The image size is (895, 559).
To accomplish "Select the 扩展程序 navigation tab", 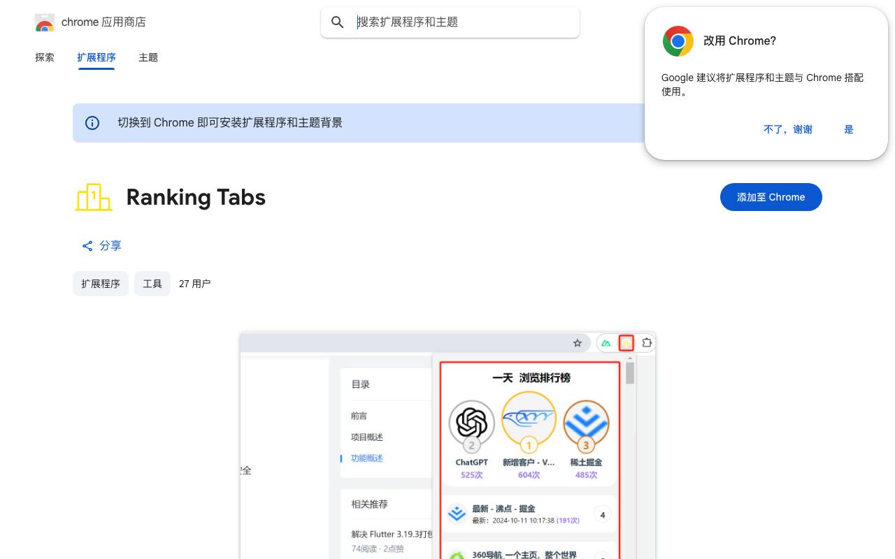I will pos(96,57).
